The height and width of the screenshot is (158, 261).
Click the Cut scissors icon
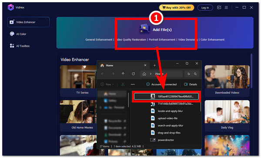click(123, 84)
